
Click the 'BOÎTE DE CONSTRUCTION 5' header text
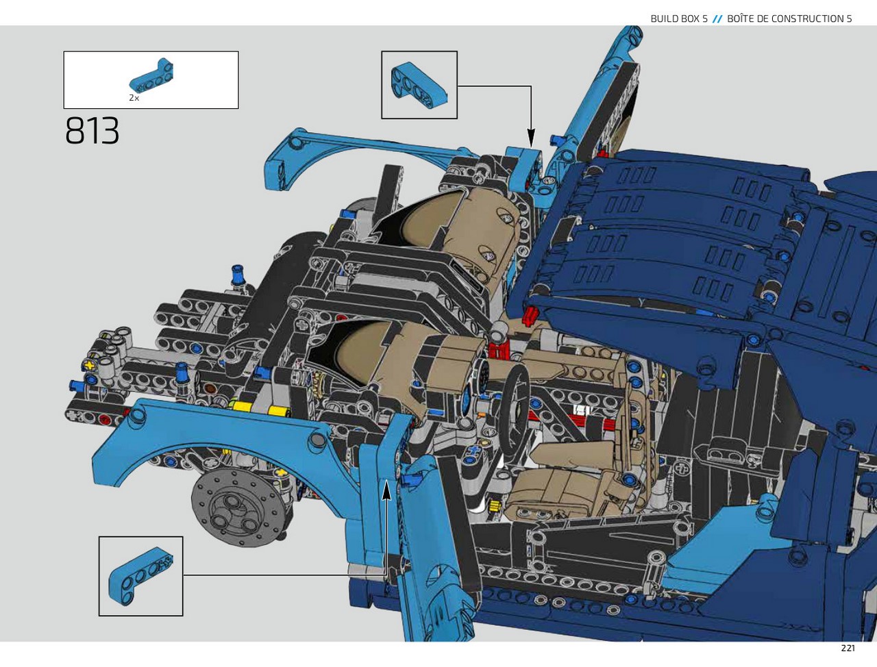pos(789,18)
